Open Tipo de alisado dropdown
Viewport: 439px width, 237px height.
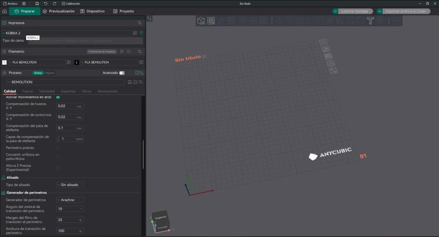click(70, 185)
